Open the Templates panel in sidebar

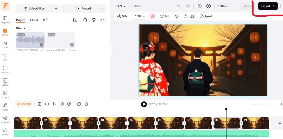coord(5,20)
